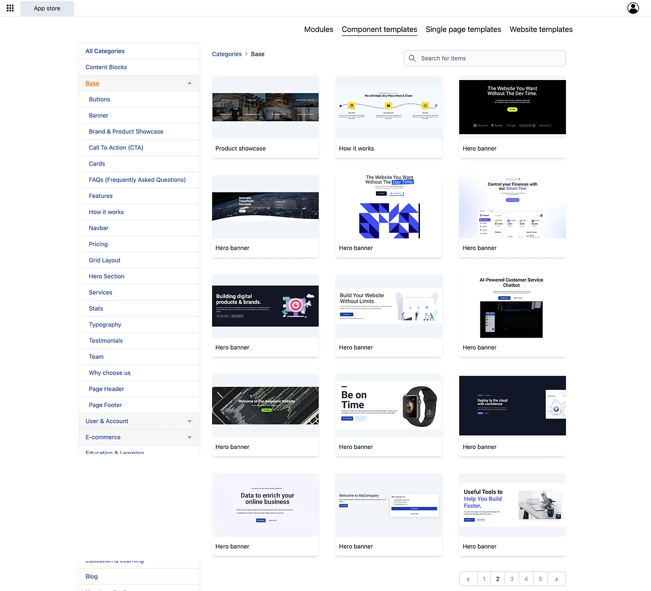Collapse the Base category chevron
The width and height of the screenshot is (651, 591).
tap(189, 84)
